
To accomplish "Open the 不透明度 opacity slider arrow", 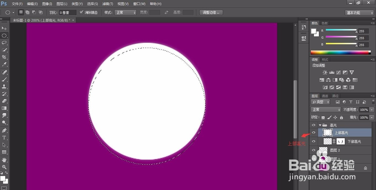I will tap(372, 110).
